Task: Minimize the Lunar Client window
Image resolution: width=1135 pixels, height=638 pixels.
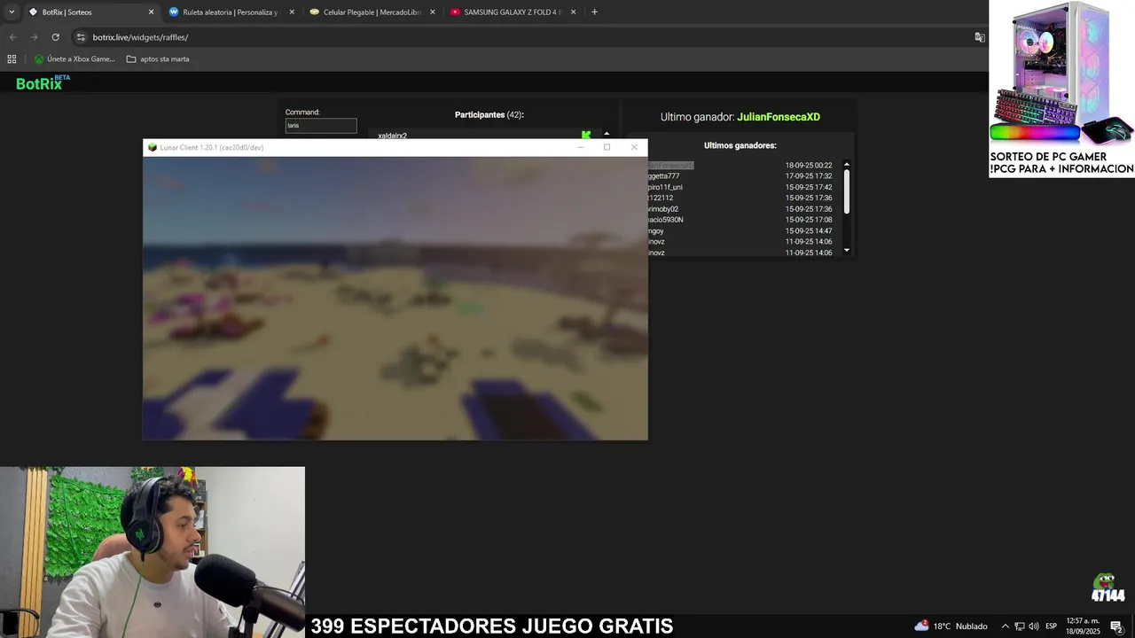Action: coord(581,147)
